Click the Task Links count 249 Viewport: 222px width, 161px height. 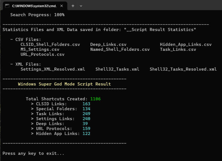[86, 114]
